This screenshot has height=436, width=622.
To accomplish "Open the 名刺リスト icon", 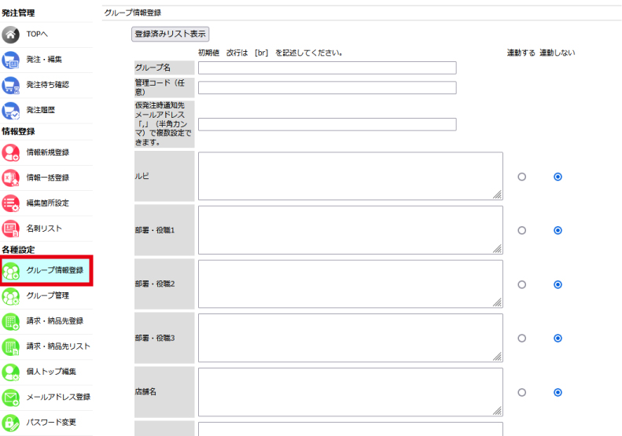I will point(11,228).
